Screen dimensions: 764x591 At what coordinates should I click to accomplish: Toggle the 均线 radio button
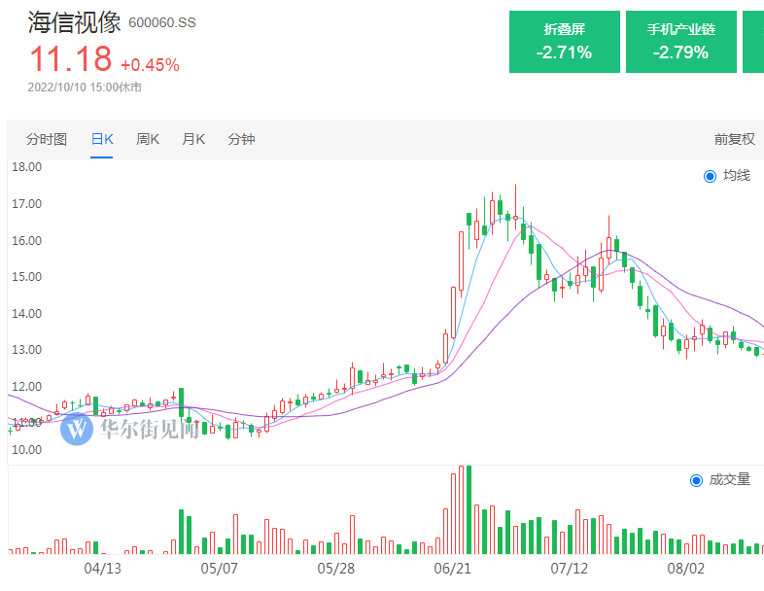coord(710,176)
